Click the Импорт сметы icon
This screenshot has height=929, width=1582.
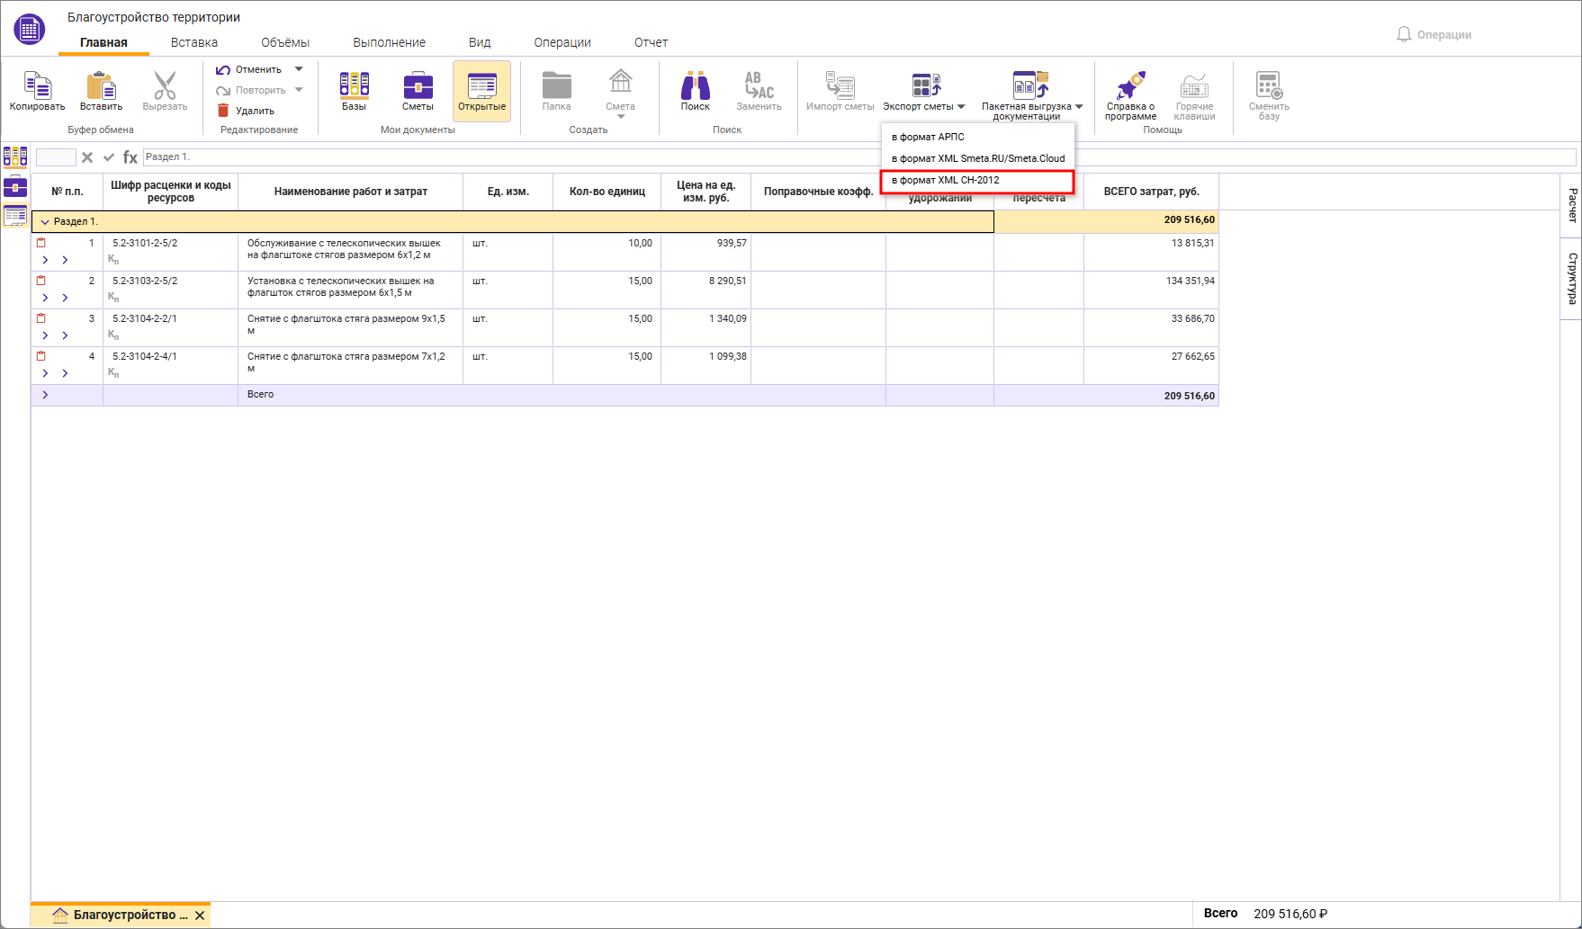[840, 85]
